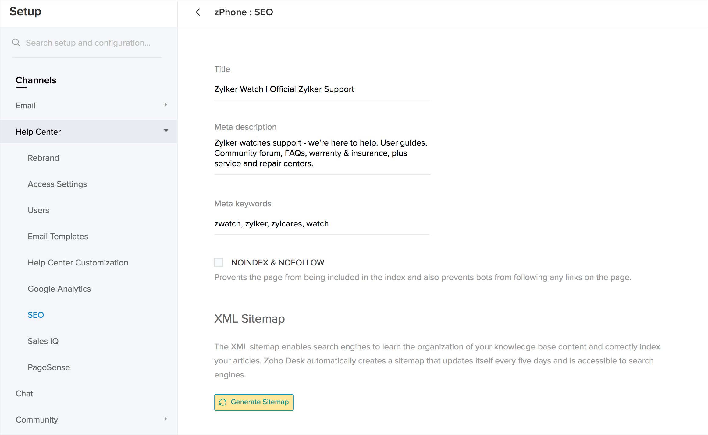The image size is (708, 435).
Task: Open the Email Templates page
Action: [x=58, y=237]
